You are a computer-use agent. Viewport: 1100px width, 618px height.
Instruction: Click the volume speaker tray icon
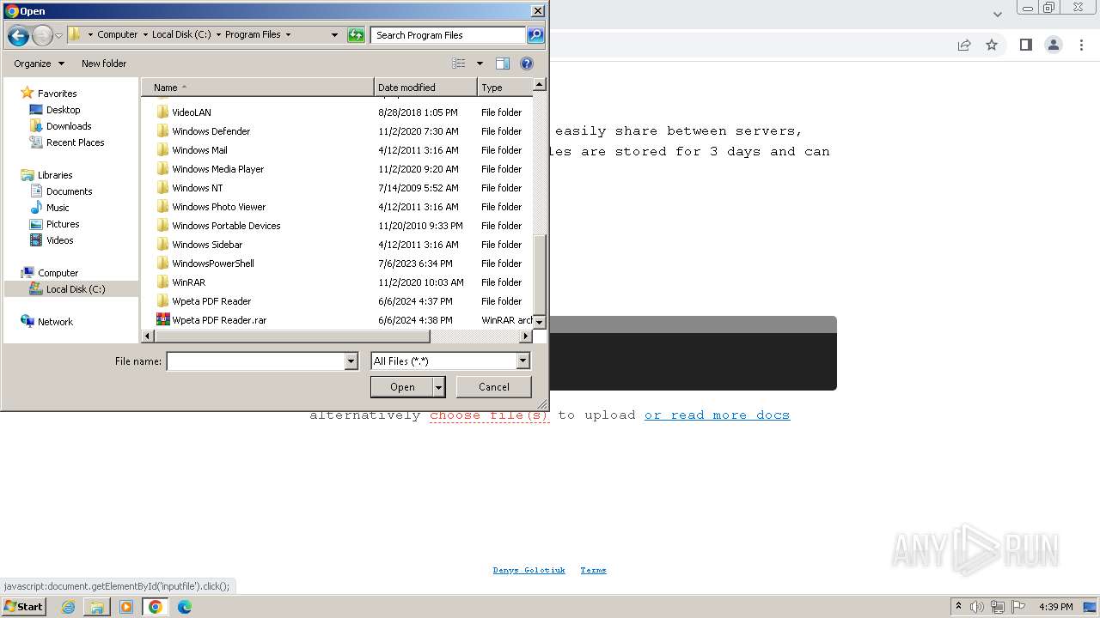click(977, 607)
